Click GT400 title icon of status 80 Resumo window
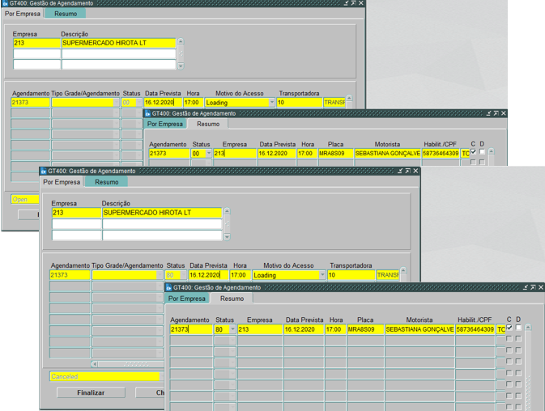545x411 pixels. coord(169,287)
